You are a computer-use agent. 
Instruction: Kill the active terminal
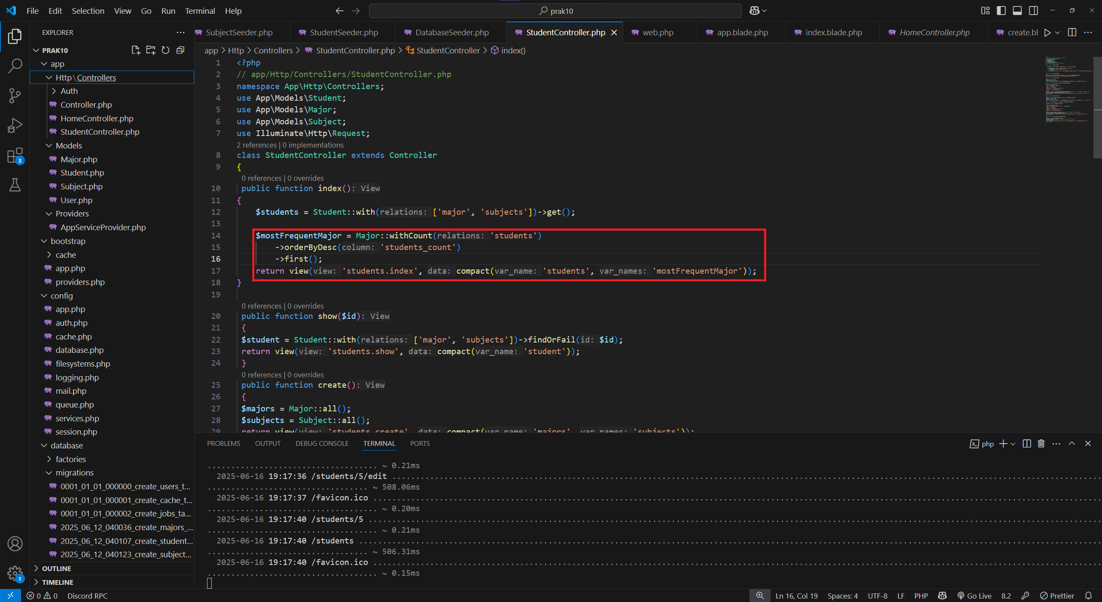coord(1041,443)
